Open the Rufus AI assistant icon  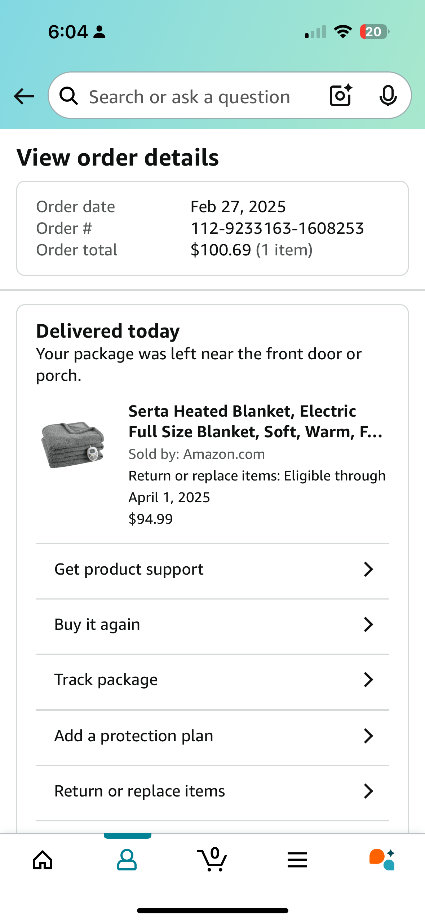tap(382, 860)
